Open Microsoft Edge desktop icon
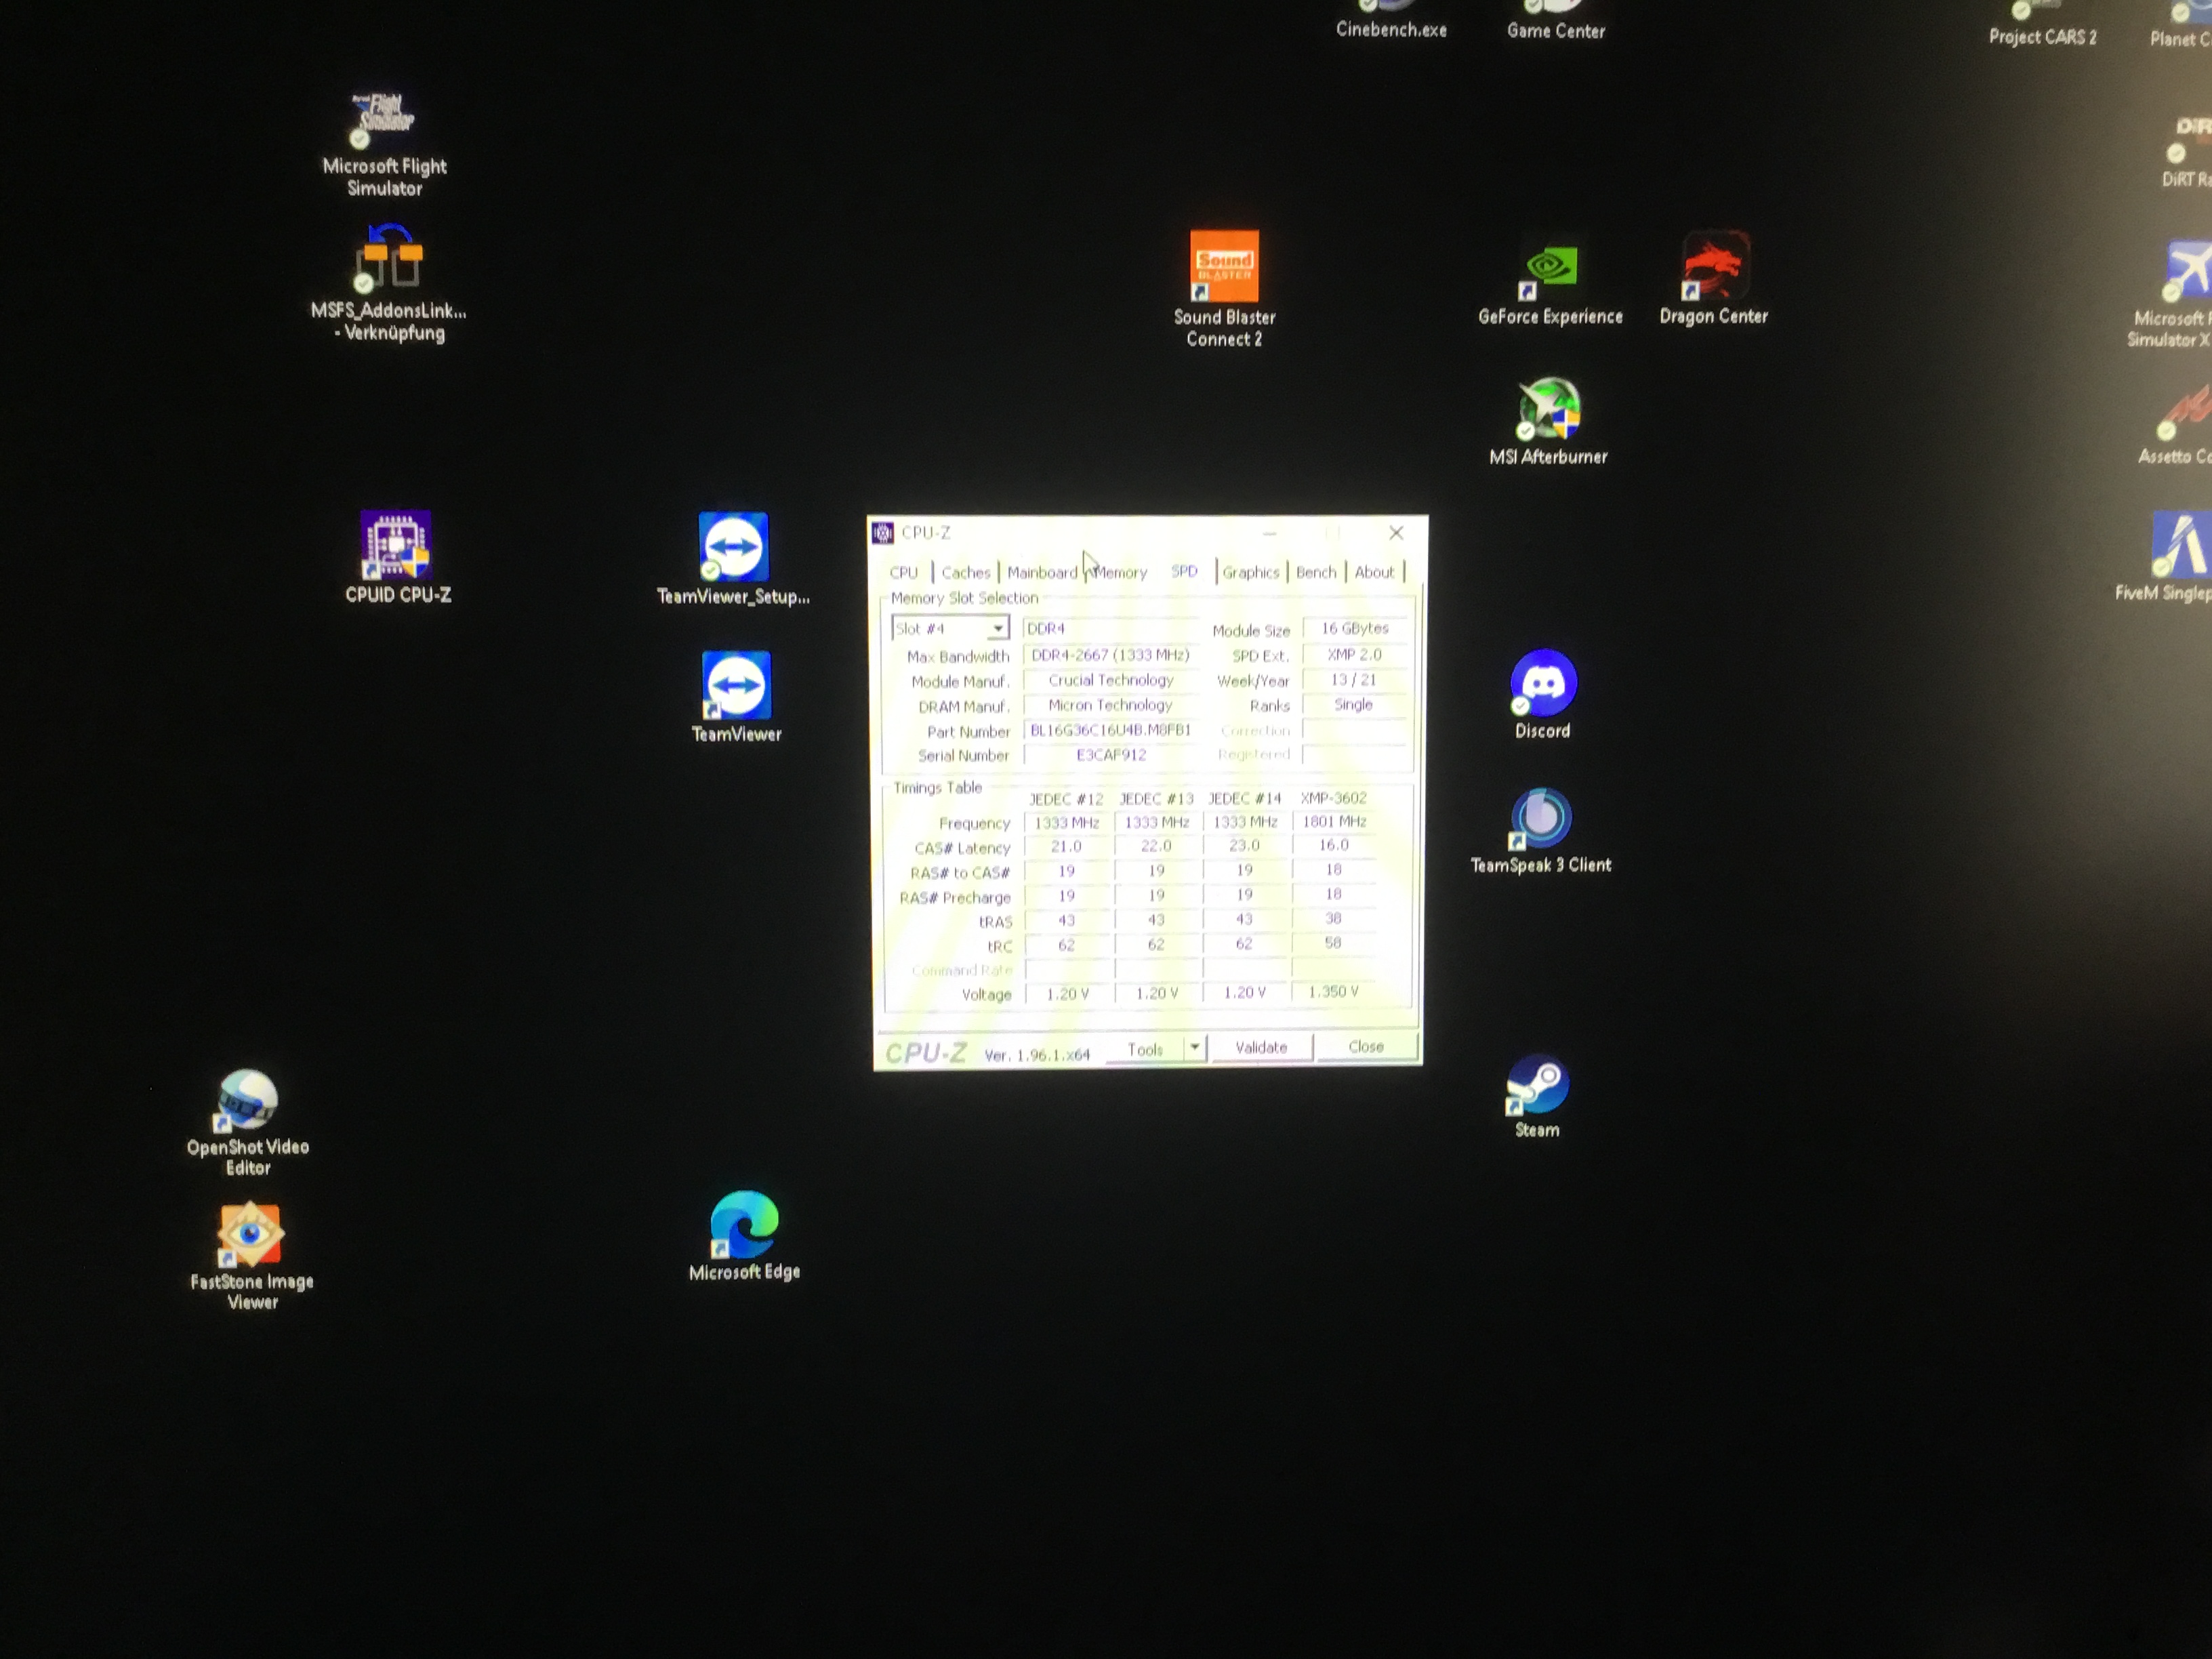The image size is (2212, 1659). coord(744,1225)
